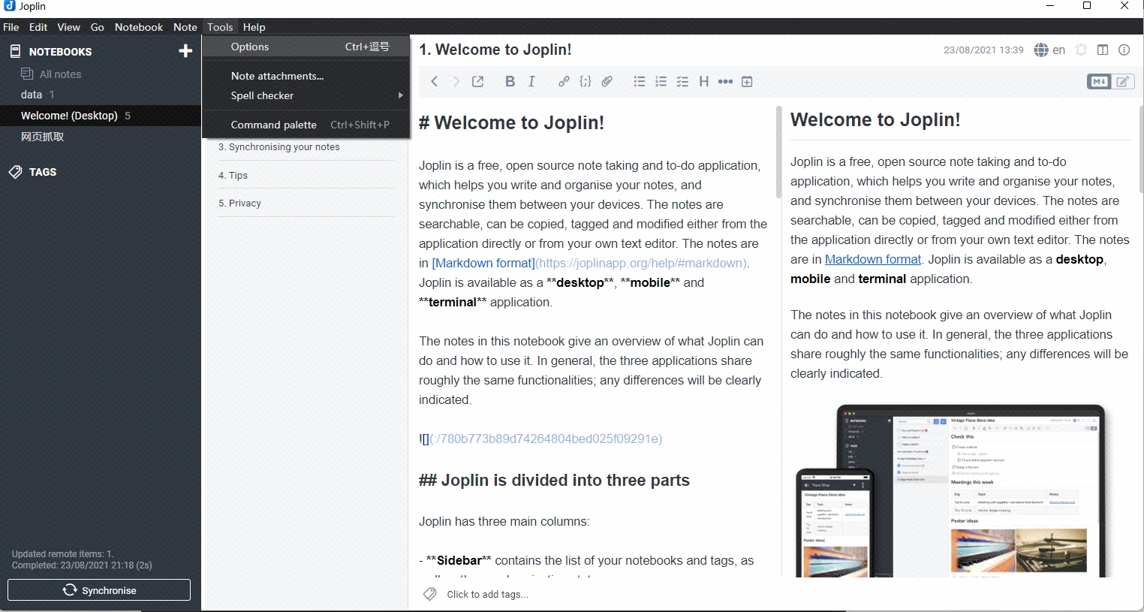Insert a numbered list
The height and width of the screenshot is (612, 1144).
click(661, 82)
